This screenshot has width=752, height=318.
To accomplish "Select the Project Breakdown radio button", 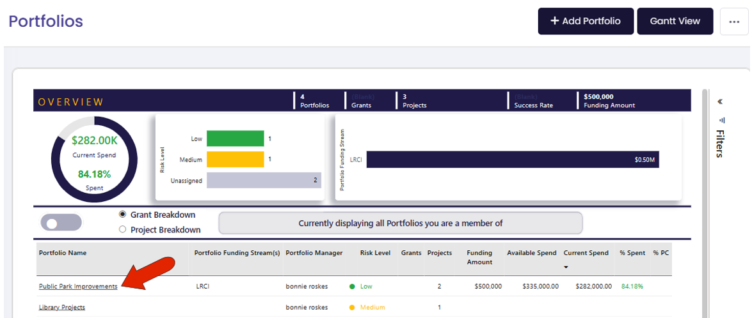I will pyautogui.click(x=122, y=229).
